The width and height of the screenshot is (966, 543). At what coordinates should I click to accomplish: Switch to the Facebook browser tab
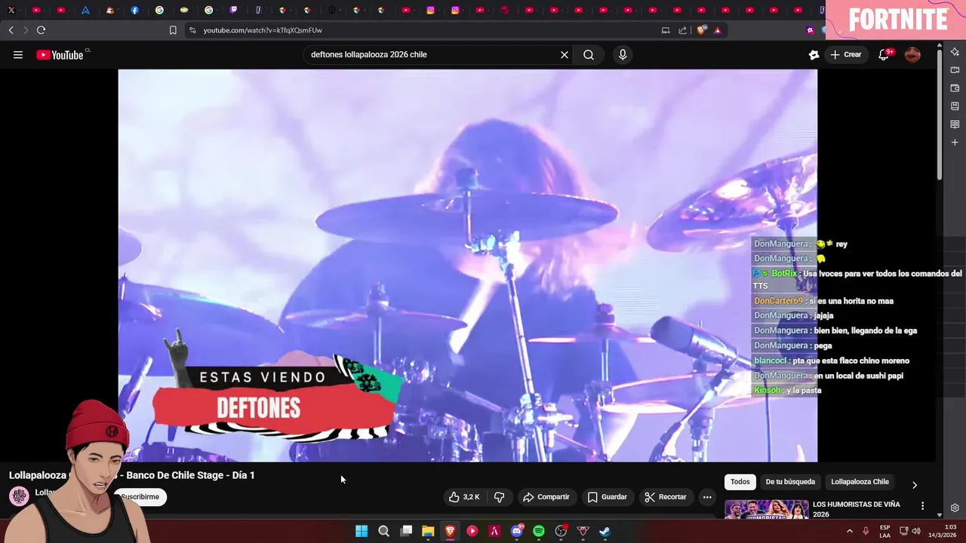134,10
